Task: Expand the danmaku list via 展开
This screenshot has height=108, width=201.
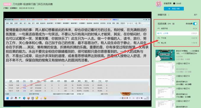Action: tap(195, 15)
